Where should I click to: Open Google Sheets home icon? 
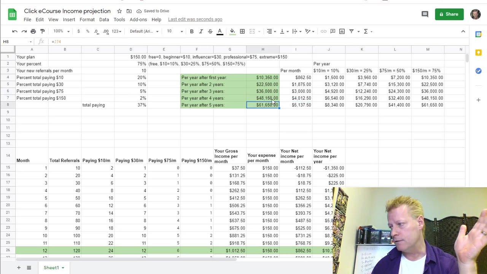12,15
